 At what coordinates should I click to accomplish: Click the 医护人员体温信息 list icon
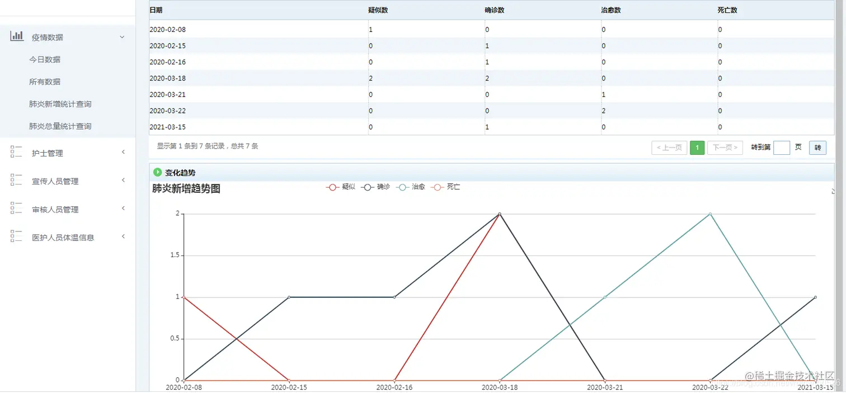tap(16, 236)
